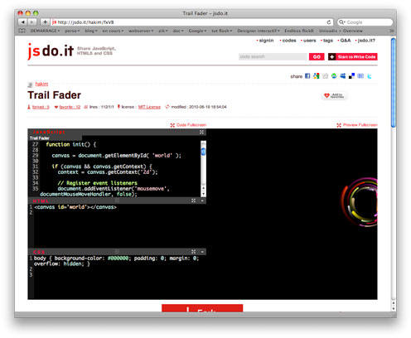Image resolution: width=411 pixels, height=338 pixels.
Task: Click the JavaScript panel scroll-down arrow
Action: [x=203, y=194]
